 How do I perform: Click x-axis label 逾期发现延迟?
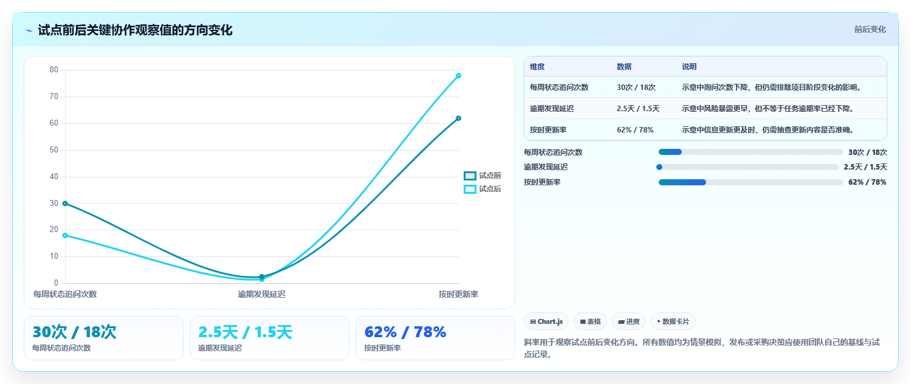tap(262, 294)
